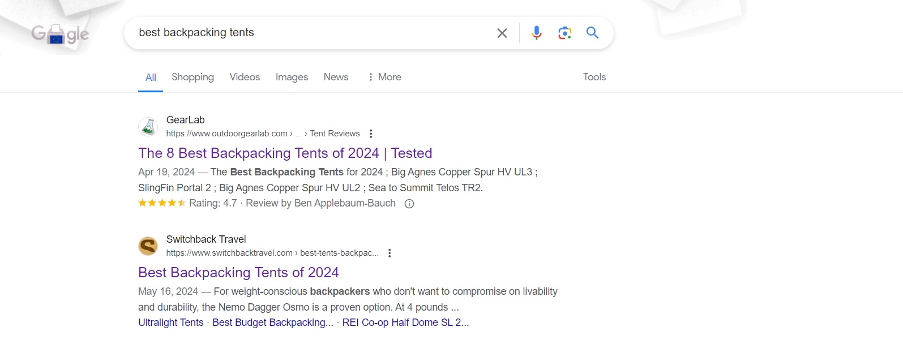Clear the search query with the X icon
903x344 pixels.
(502, 33)
